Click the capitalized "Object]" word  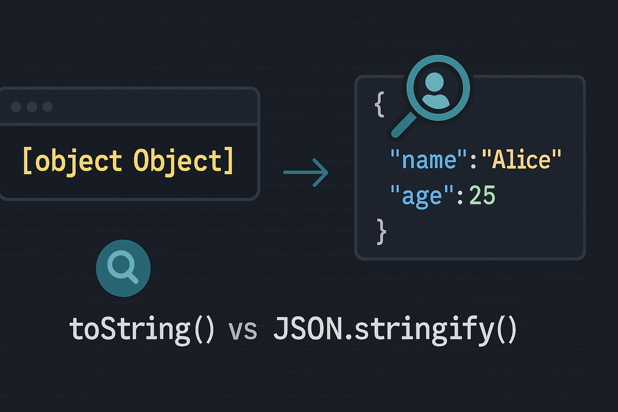coord(183,161)
